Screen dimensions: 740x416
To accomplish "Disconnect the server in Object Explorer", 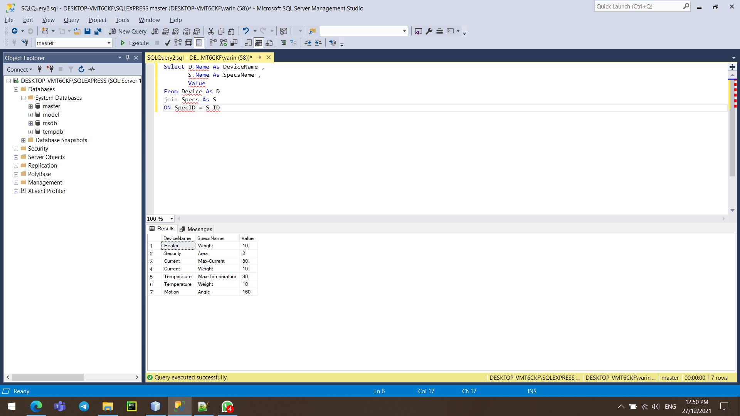I will click(x=50, y=69).
